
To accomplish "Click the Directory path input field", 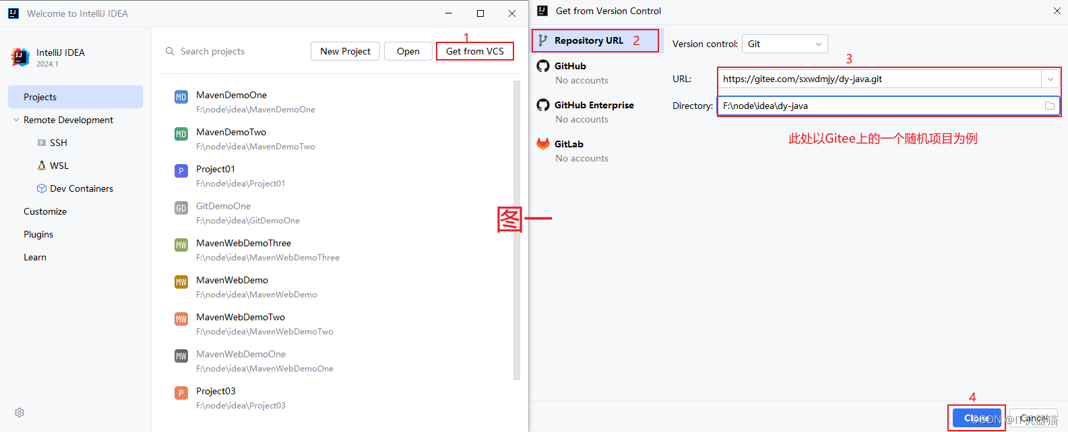I will click(x=888, y=106).
